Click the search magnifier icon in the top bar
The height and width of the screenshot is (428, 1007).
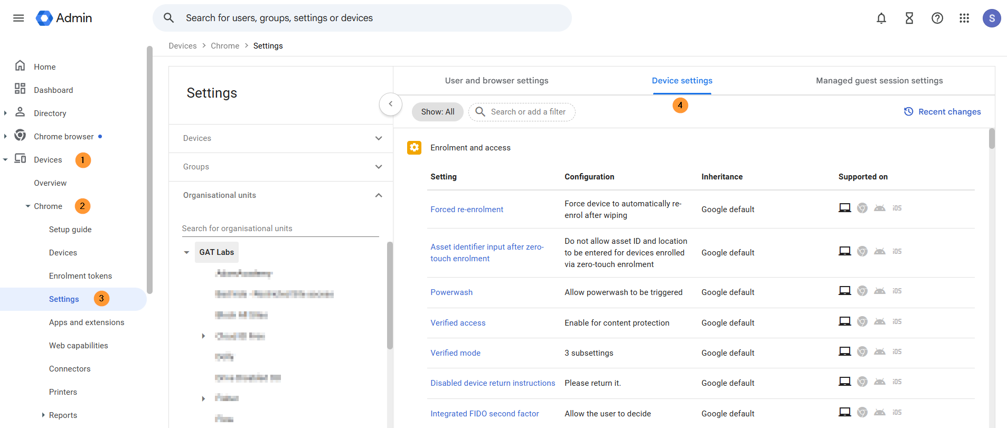pos(169,18)
